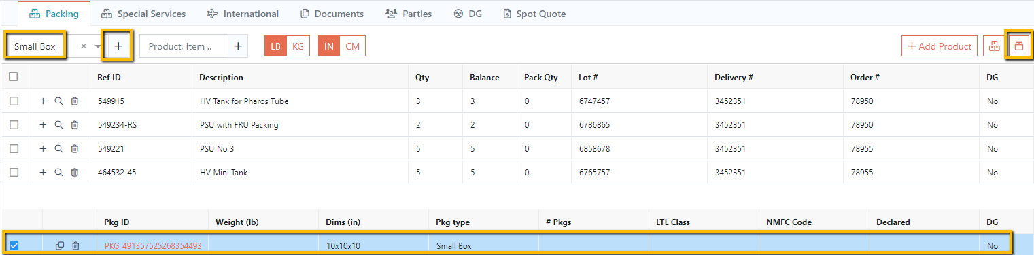Switch dimension unit to CM

point(352,46)
